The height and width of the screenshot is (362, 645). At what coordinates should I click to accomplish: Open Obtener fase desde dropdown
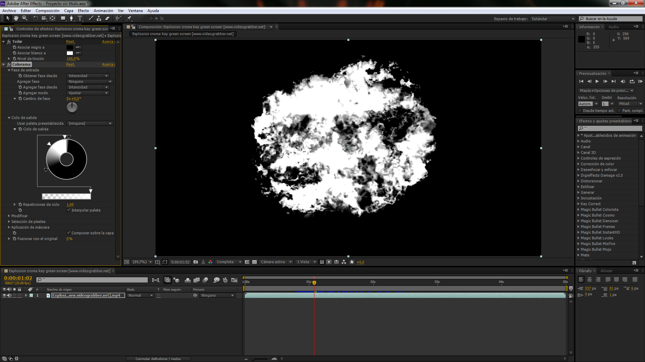88,76
